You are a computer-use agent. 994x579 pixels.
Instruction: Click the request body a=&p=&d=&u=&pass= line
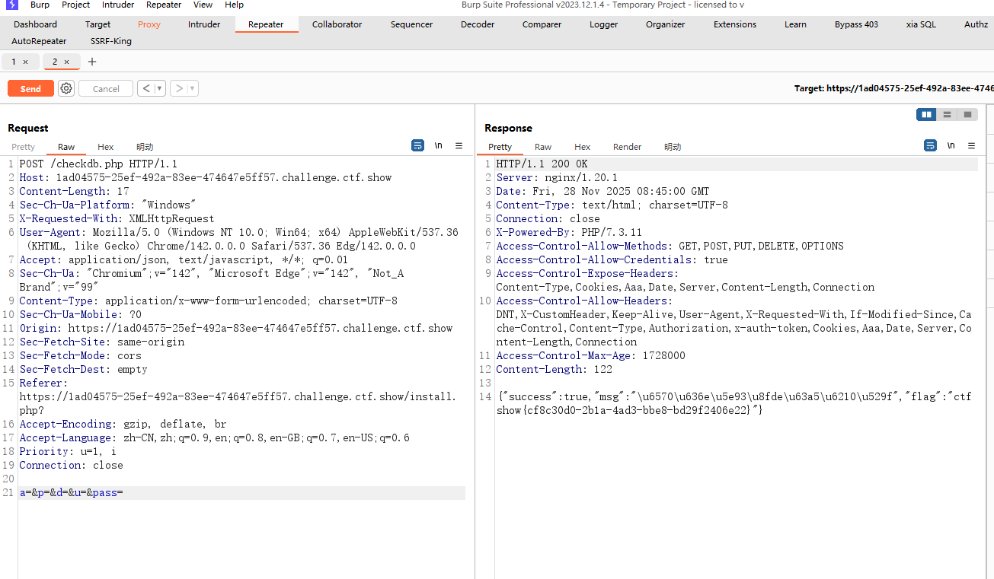coord(242,493)
